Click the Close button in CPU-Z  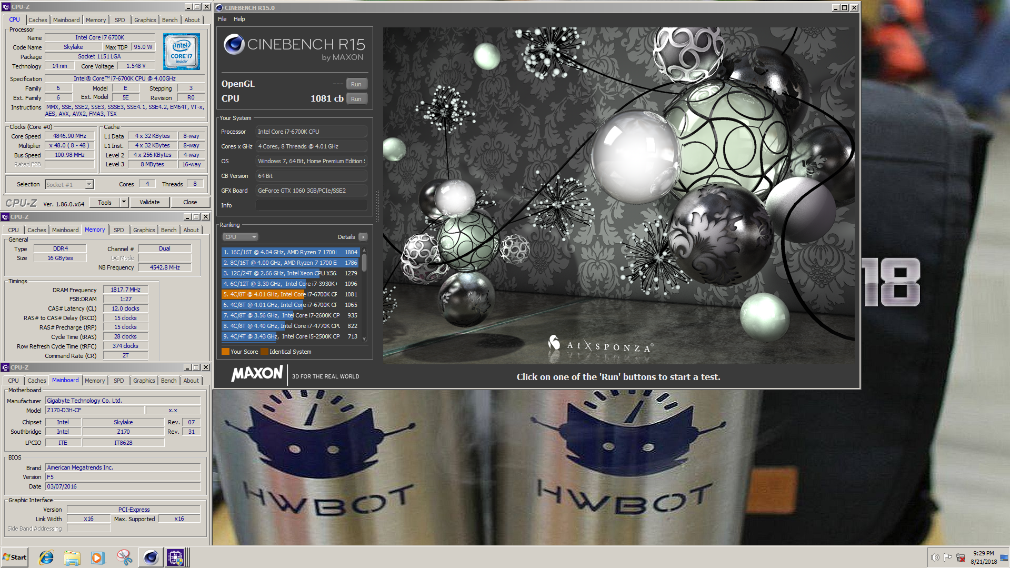[x=190, y=202]
